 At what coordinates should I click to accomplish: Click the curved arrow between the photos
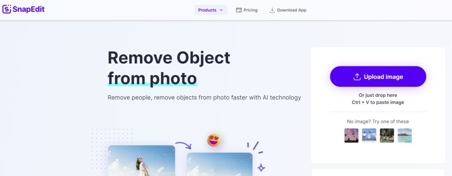coord(183,145)
